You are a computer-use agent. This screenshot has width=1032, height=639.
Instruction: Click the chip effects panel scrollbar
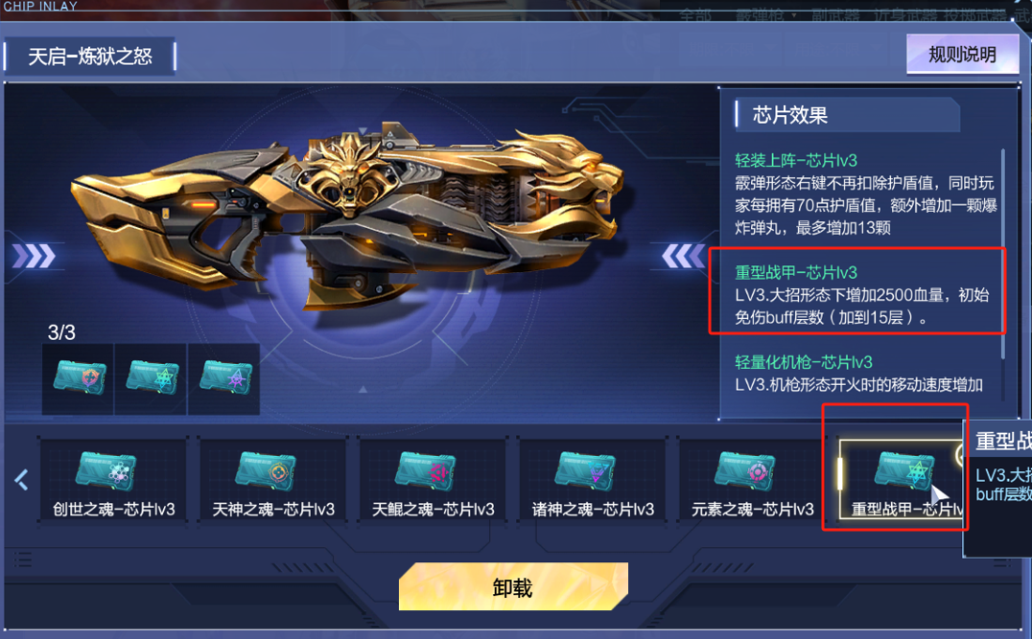tap(1002, 253)
